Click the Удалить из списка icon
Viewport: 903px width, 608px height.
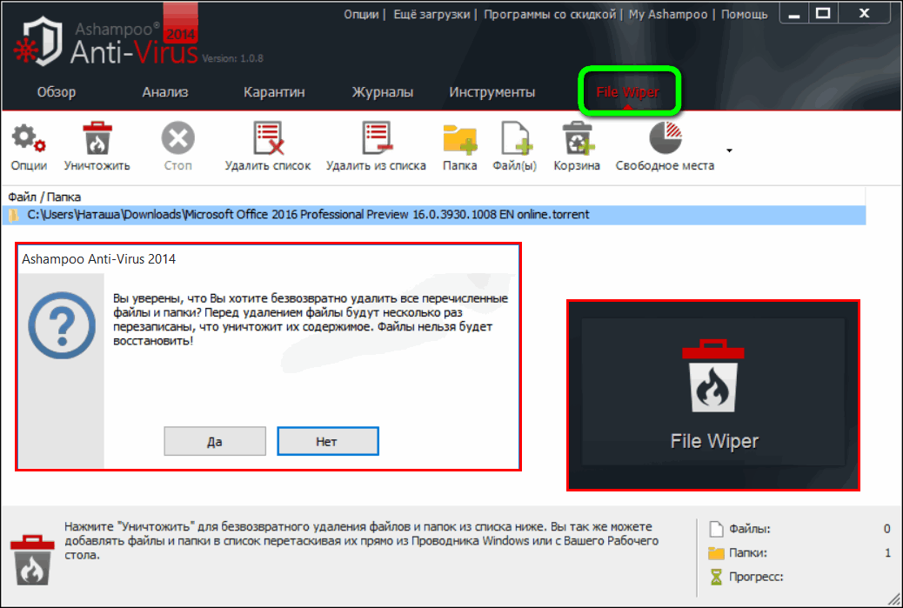click(x=377, y=138)
